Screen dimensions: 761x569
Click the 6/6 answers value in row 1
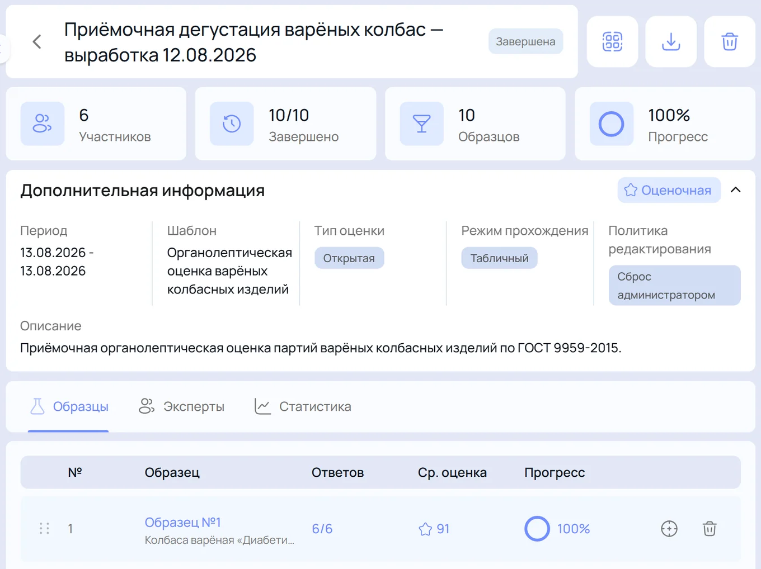click(322, 529)
